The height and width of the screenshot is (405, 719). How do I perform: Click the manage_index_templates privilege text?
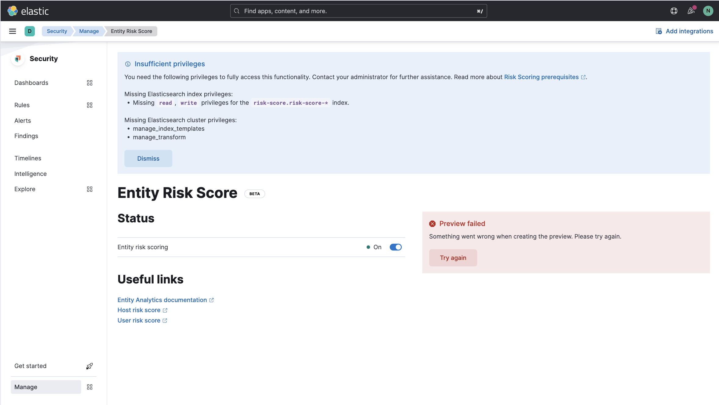coord(169,129)
